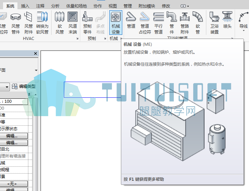Screen dimensions: 249x191
Task: Switch to the 管理 ribbon tab
Action: 128,6
